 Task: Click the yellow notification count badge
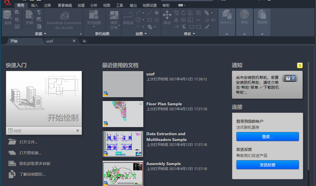click(x=300, y=65)
